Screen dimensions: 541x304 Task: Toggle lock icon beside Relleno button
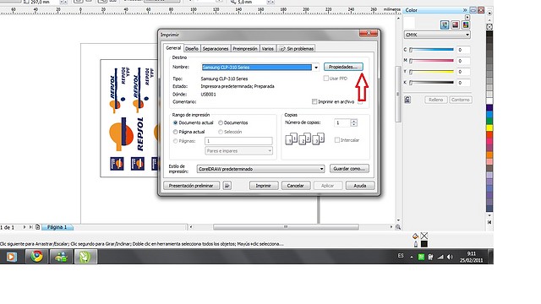pyautogui.click(x=407, y=100)
